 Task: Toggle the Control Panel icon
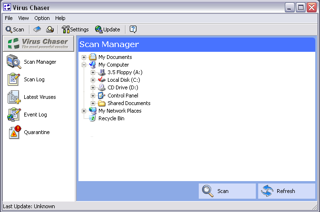pyautogui.click(x=102, y=96)
